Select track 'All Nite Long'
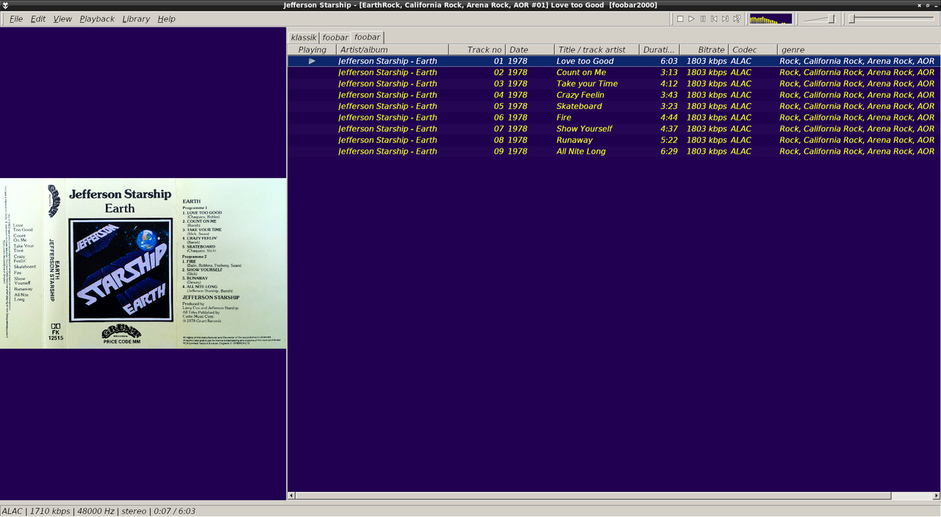This screenshot has width=941, height=517. click(x=582, y=151)
